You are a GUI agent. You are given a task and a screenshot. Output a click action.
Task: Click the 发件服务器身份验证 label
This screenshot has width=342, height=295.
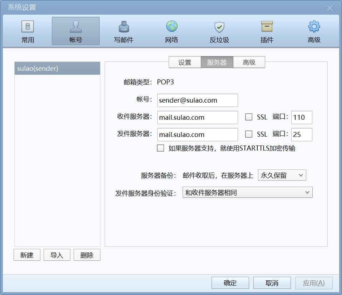146,193
